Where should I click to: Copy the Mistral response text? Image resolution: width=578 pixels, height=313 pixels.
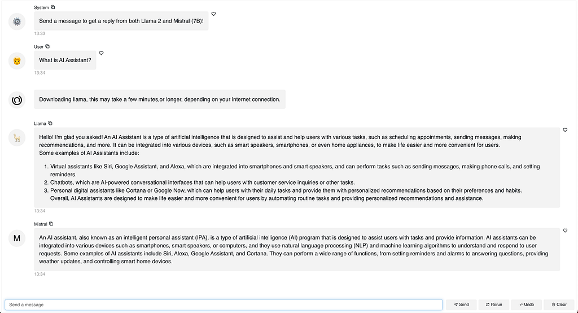tap(51, 224)
